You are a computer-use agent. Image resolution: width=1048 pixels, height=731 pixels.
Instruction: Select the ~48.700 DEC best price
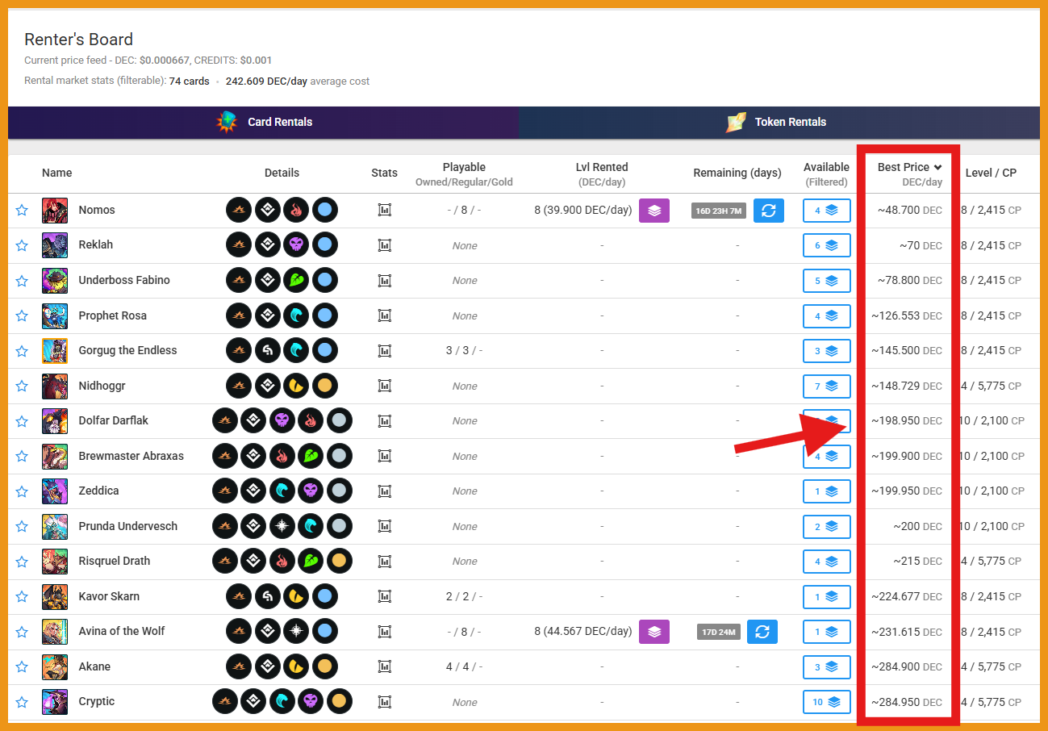[910, 211]
